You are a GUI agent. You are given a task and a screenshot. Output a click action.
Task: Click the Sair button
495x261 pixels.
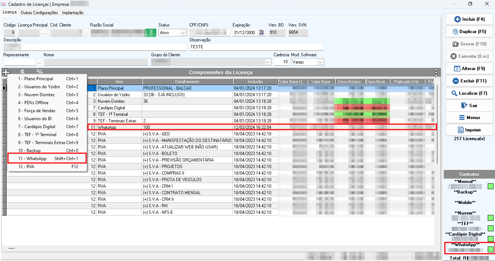[x=469, y=105]
